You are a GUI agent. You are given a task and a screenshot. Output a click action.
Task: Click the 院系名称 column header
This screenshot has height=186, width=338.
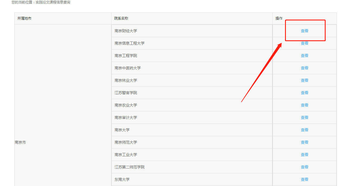[121, 18]
